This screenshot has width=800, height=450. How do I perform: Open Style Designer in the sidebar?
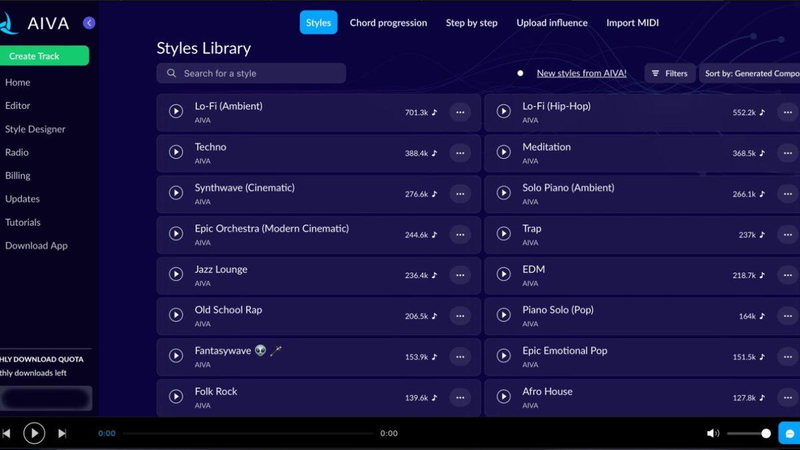[35, 129]
